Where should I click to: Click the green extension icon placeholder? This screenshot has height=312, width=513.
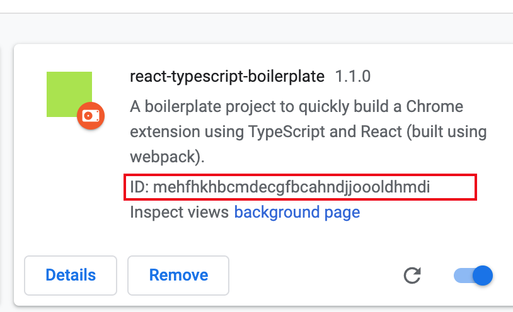click(69, 94)
